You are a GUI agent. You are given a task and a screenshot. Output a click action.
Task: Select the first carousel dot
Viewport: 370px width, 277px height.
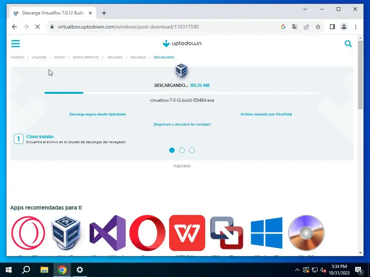172,150
